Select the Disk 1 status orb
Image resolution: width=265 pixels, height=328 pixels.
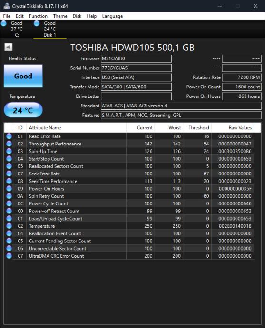(x=37, y=23)
